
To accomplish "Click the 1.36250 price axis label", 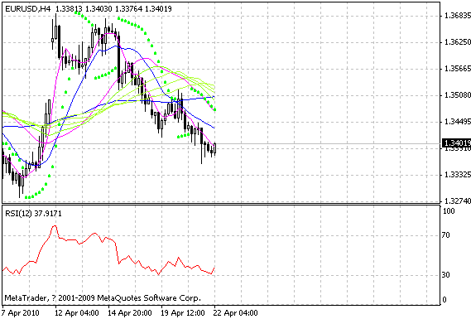I will pos(457,42).
